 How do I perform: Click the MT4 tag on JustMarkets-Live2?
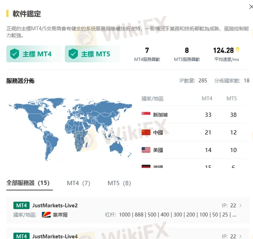21,205
